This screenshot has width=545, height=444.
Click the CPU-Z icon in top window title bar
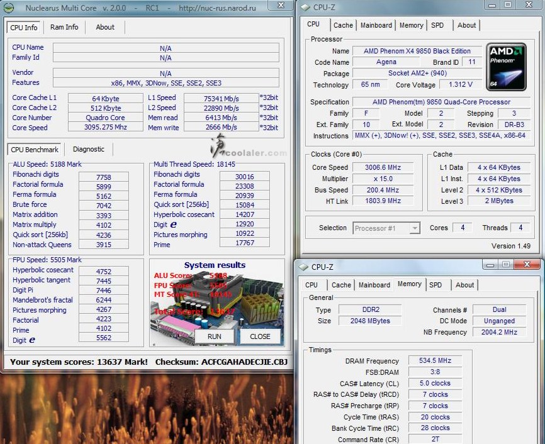[x=305, y=8]
